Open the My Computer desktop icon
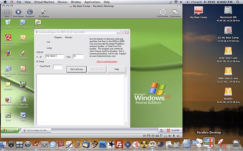Image resolution: width=243 pixels, height=151 pixels. pyautogui.click(x=23, y=23)
